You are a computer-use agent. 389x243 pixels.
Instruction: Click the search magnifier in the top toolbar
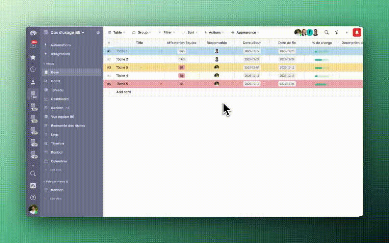tap(327, 32)
